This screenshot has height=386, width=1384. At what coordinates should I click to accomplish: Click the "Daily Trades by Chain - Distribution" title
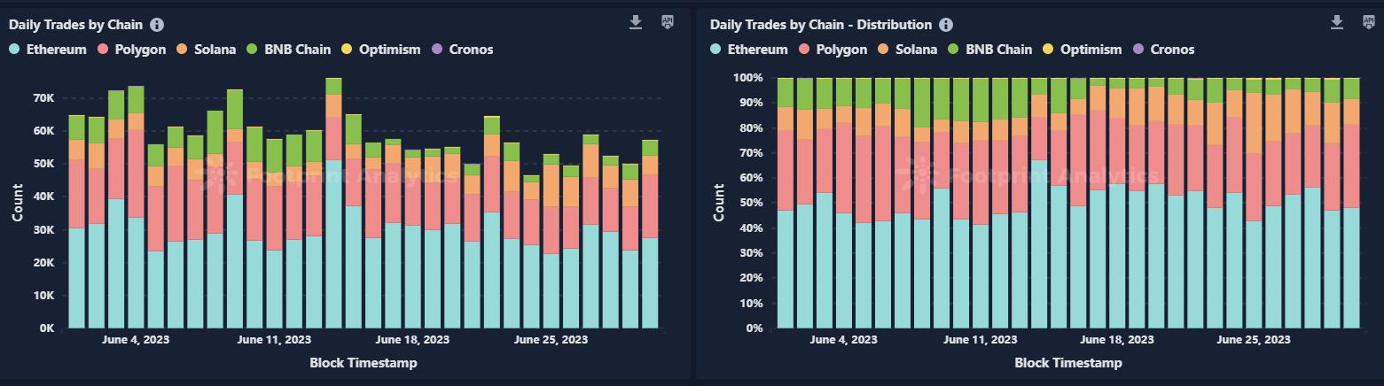pos(820,25)
